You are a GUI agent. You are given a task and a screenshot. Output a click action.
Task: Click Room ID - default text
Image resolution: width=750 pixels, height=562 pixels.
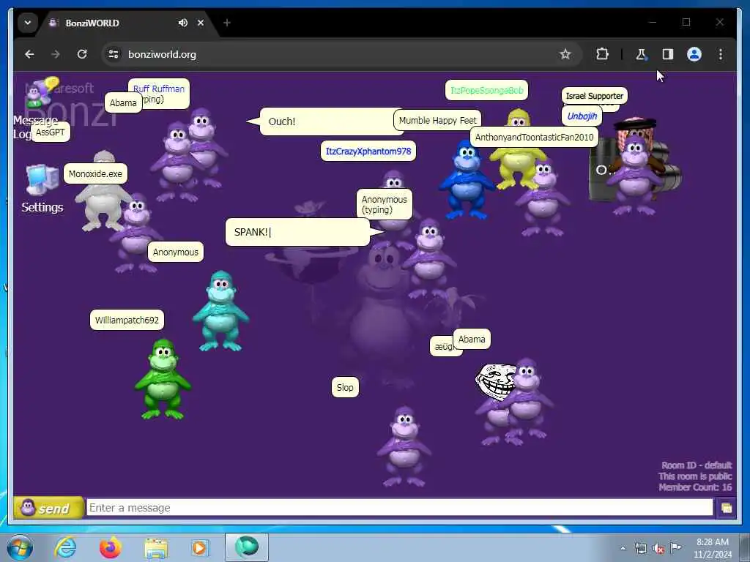(697, 465)
